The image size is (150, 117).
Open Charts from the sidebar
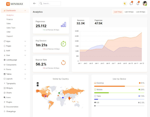(x=9, y=93)
